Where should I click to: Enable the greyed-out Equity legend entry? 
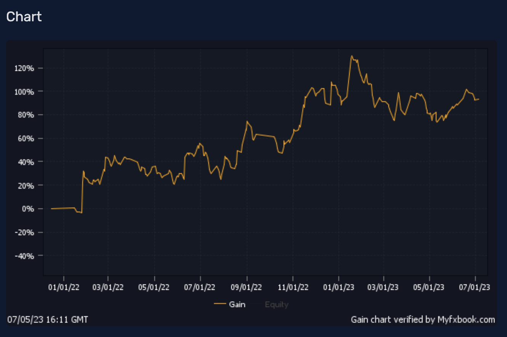point(276,305)
